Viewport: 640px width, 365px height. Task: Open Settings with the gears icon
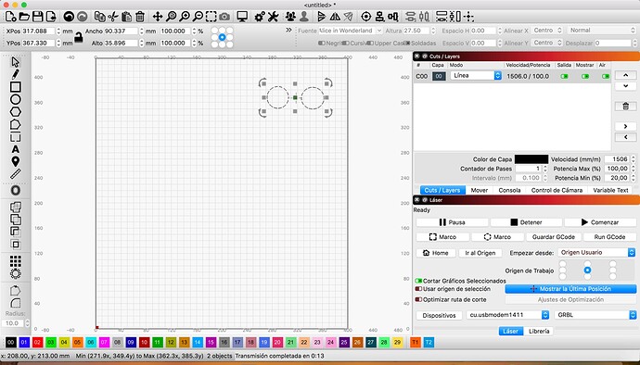(x=260, y=17)
